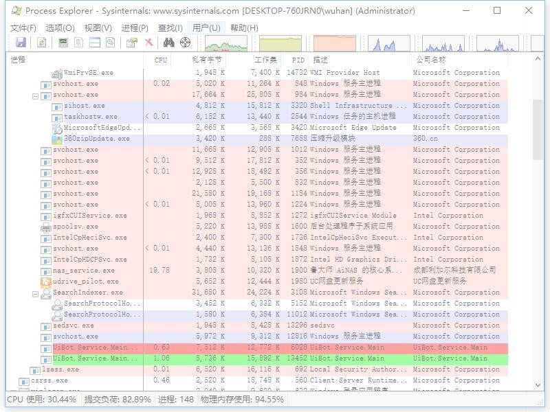
Task: Click scrollbar down arrow in process list
Action: [538, 385]
